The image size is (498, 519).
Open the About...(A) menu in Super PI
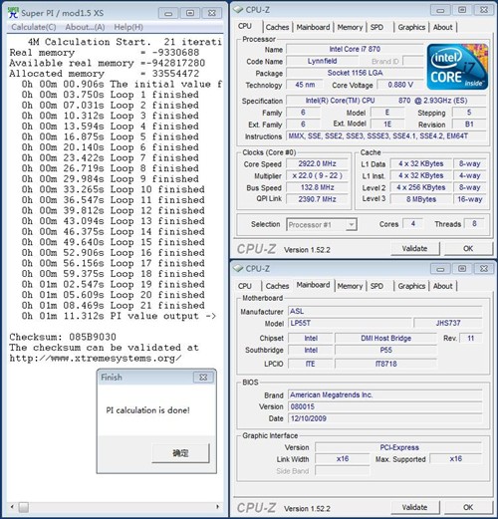pyautogui.click(x=85, y=27)
